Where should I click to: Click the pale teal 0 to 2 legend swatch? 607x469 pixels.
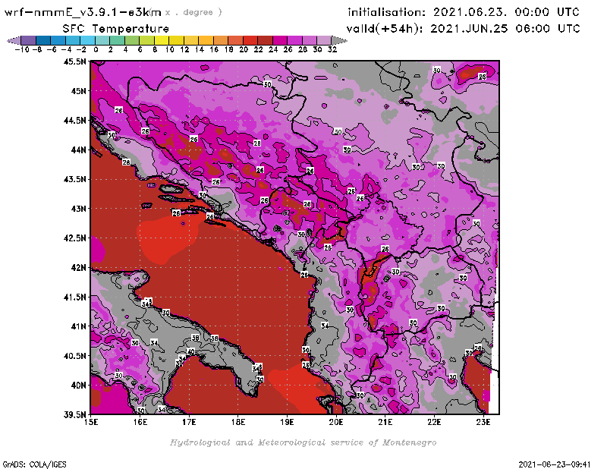click(102, 40)
